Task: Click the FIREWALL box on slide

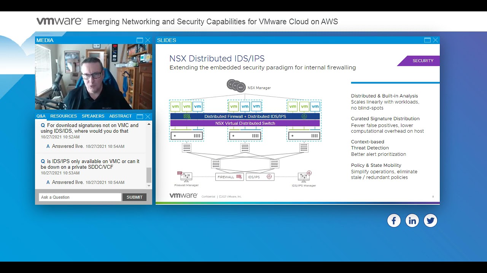Action: (x=229, y=177)
